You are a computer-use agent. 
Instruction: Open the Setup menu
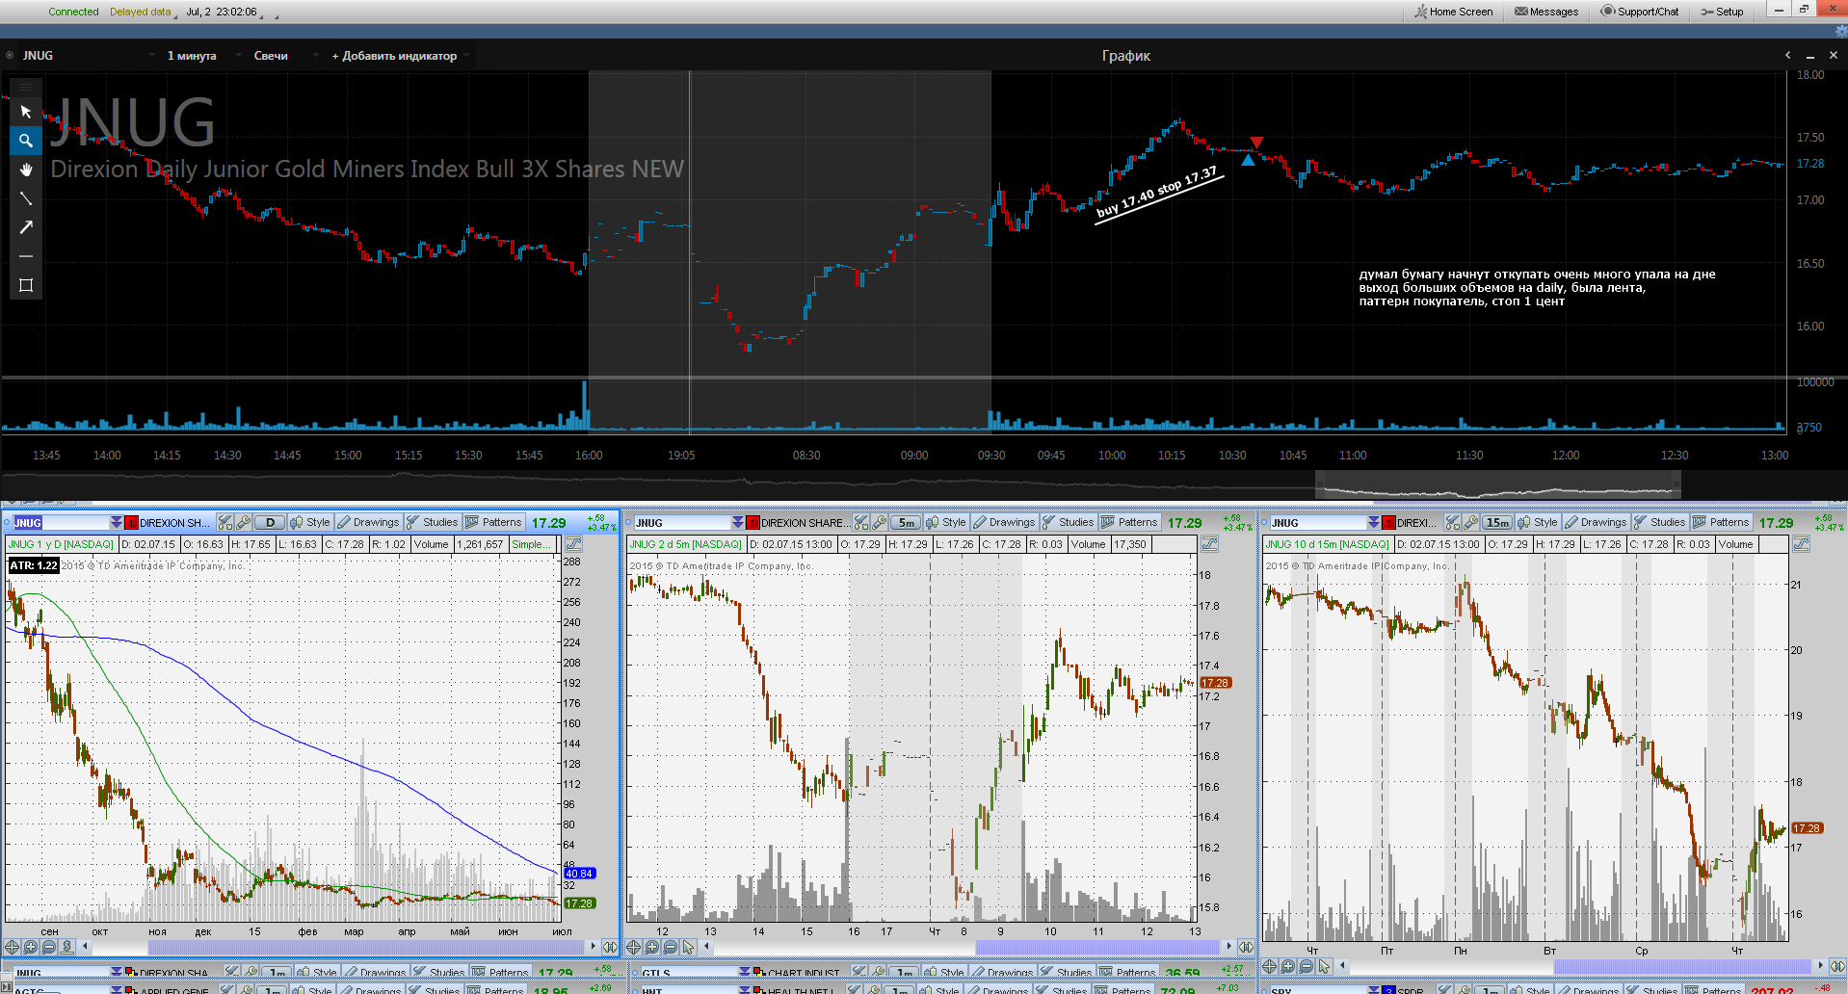[x=1722, y=12]
